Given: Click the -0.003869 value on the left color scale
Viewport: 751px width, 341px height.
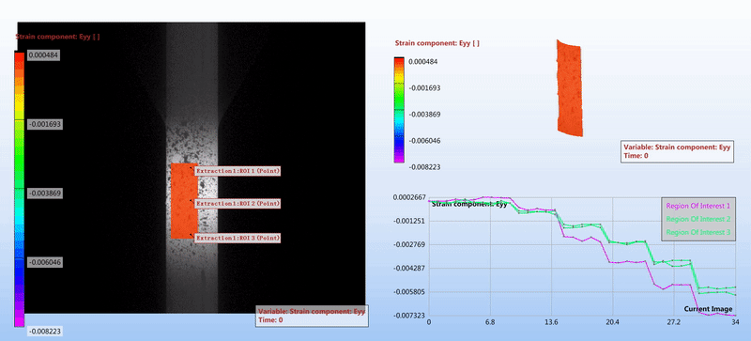Looking at the screenshot, I should [x=45, y=194].
